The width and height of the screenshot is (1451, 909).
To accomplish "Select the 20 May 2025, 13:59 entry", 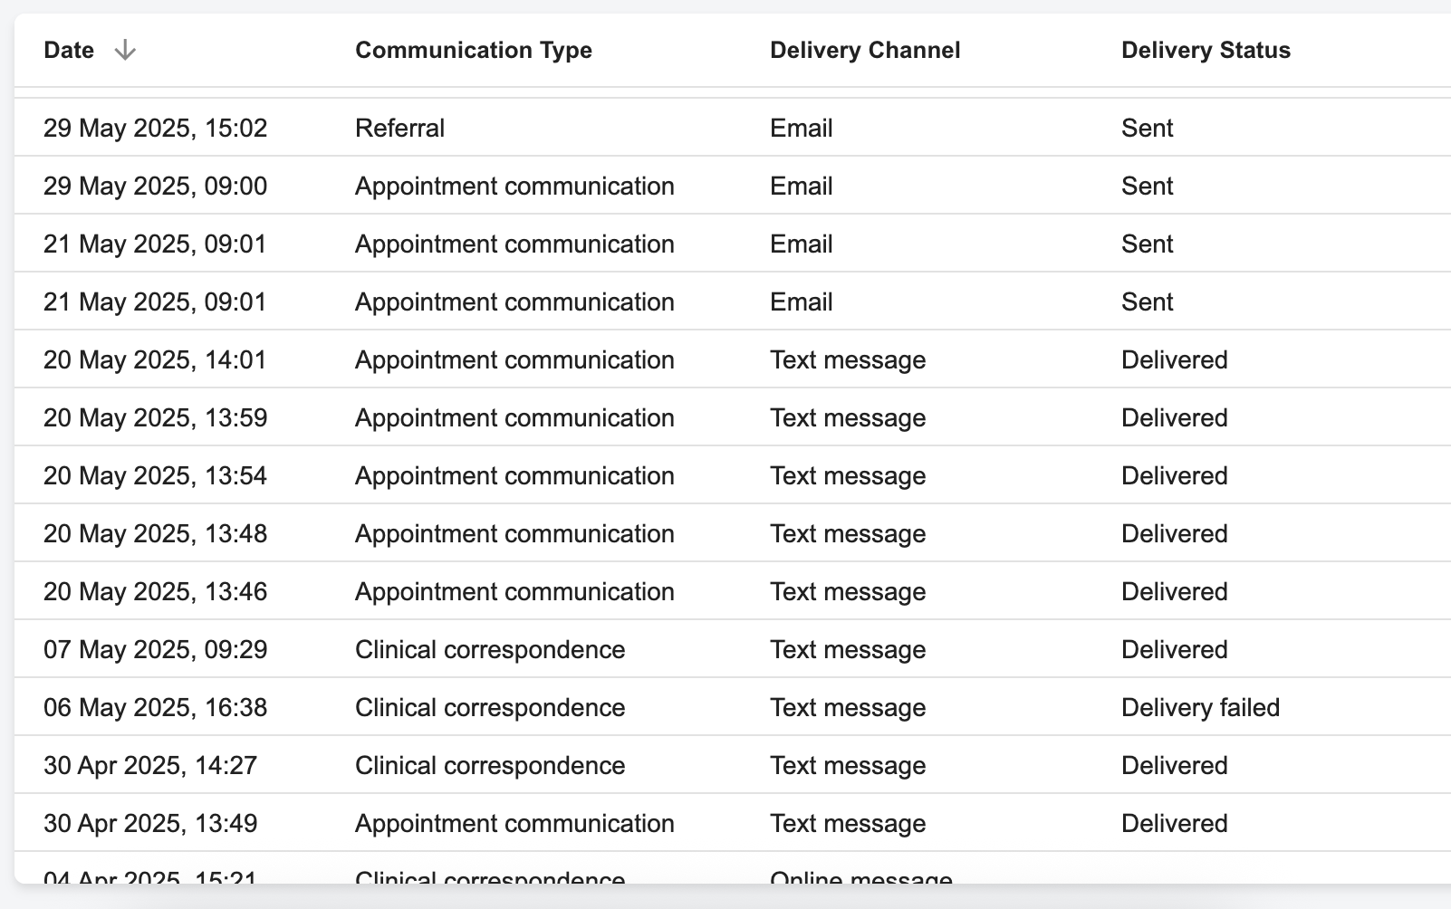I will pyautogui.click(x=155, y=418).
